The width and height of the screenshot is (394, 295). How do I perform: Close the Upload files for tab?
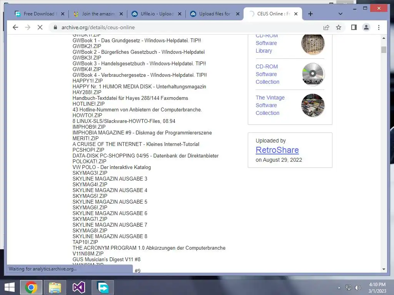(238, 14)
